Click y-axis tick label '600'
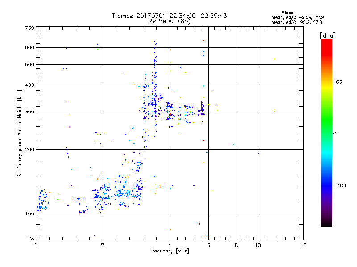The width and height of the screenshot is (357, 267). (x=29, y=48)
